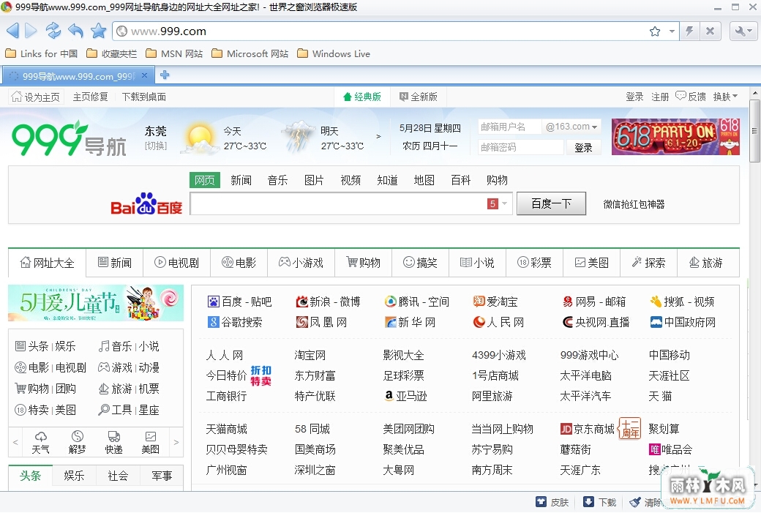Click the 天气 weather tool icon
The image size is (761, 513).
[41, 442]
